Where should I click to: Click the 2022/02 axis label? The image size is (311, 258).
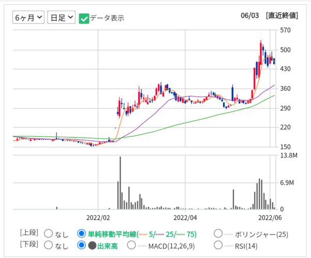click(x=98, y=218)
